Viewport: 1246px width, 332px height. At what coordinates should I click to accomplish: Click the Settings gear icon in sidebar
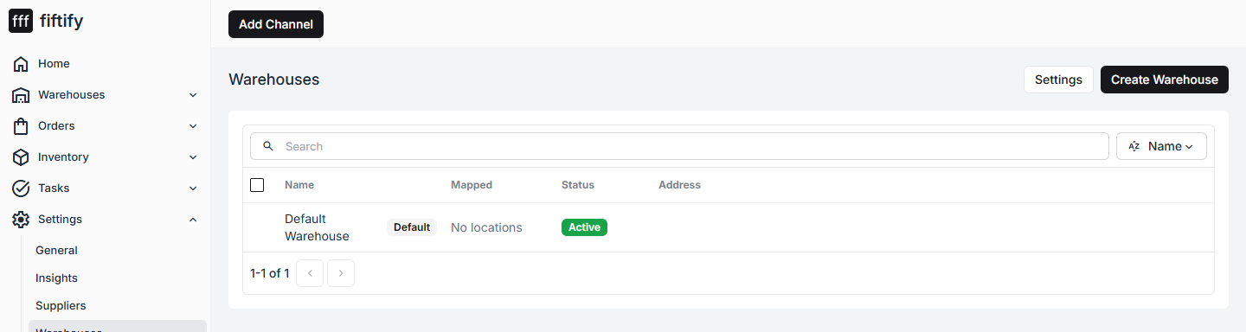pyautogui.click(x=21, y=220)
